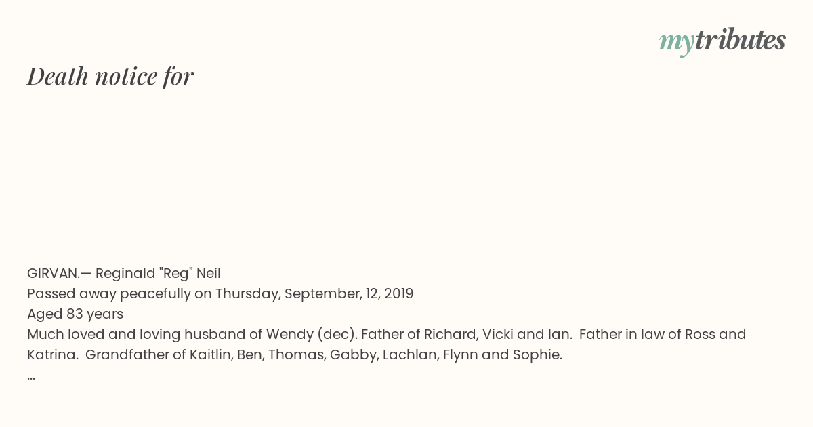Viewport: 813px width, 427px height.
Task: Click the date September, 12, 2019
Action: (349, 293)
